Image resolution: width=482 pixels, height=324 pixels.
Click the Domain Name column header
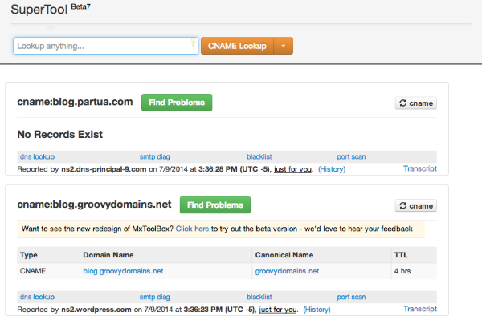(108, 255)
